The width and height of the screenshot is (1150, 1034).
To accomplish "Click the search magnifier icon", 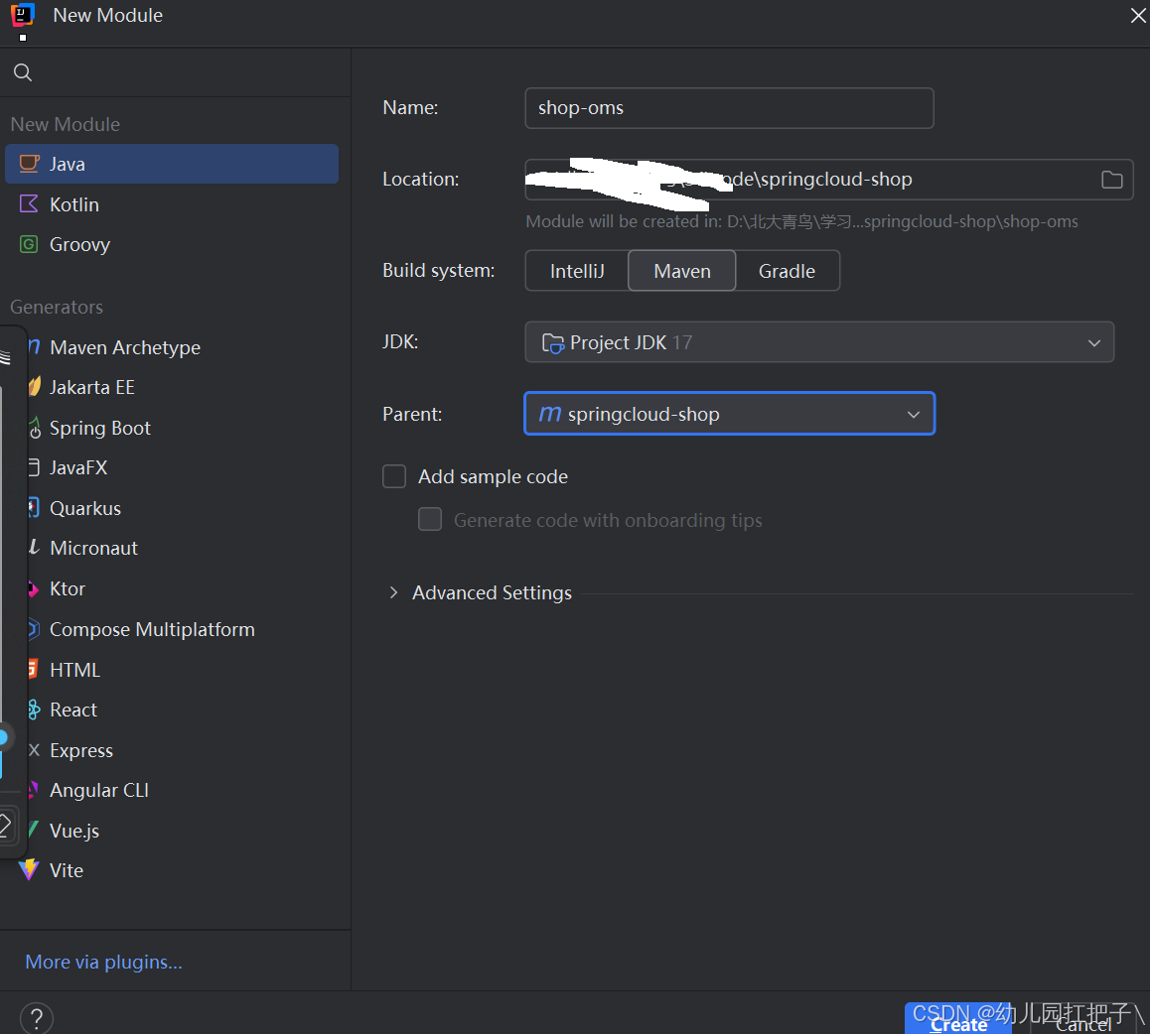I will [23, 72].
